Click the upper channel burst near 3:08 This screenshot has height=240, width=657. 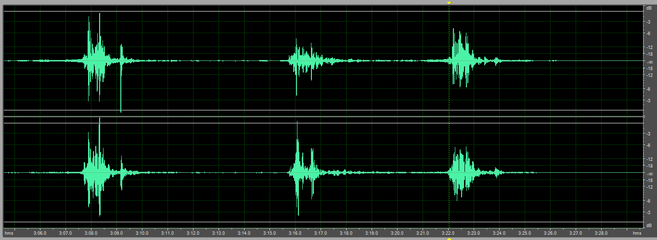tap(96, 58)
